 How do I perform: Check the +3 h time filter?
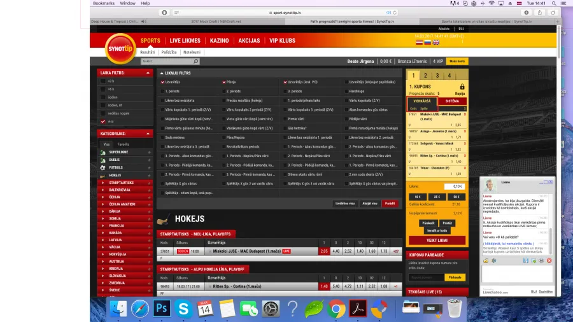pyautogui.click(x=103, y=81)
